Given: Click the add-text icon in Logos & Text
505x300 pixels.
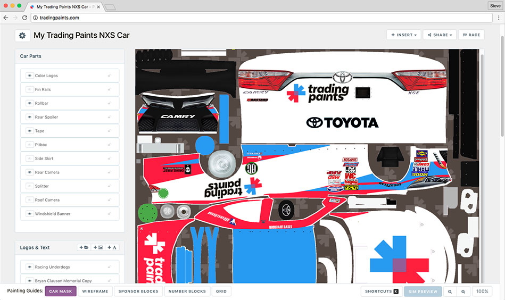Looking at the screenshot, I should pos(112,247).
